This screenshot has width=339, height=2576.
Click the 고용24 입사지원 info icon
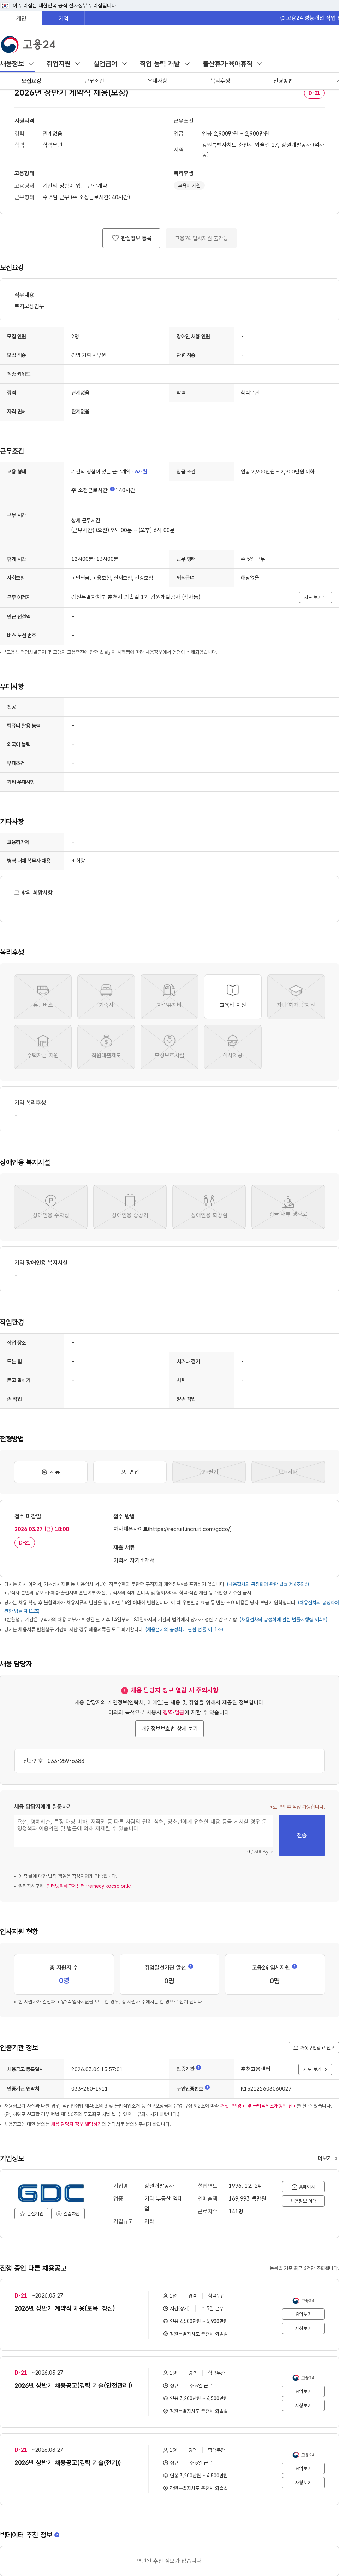click(294, 1966)
